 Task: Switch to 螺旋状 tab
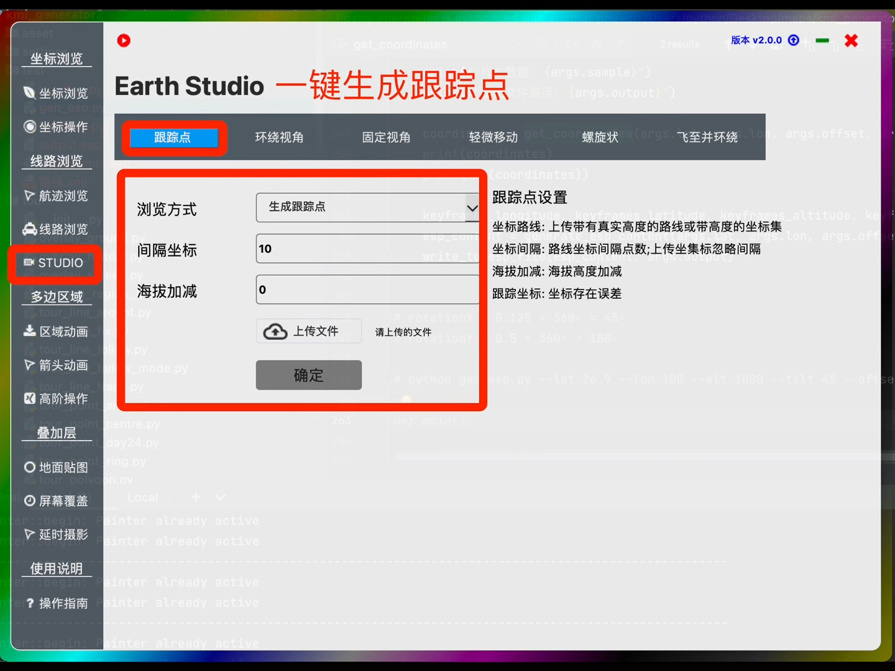coord(600,137)
